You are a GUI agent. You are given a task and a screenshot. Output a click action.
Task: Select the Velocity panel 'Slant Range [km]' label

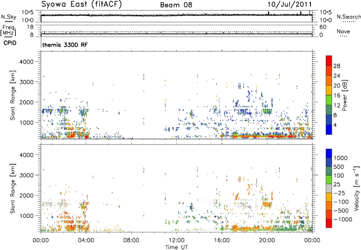[x=13, y=189]
